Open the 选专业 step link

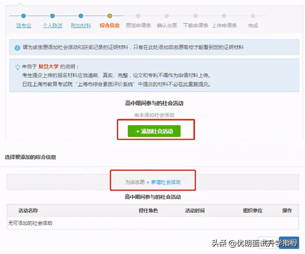pyautogui.click(x=24, y=25)
